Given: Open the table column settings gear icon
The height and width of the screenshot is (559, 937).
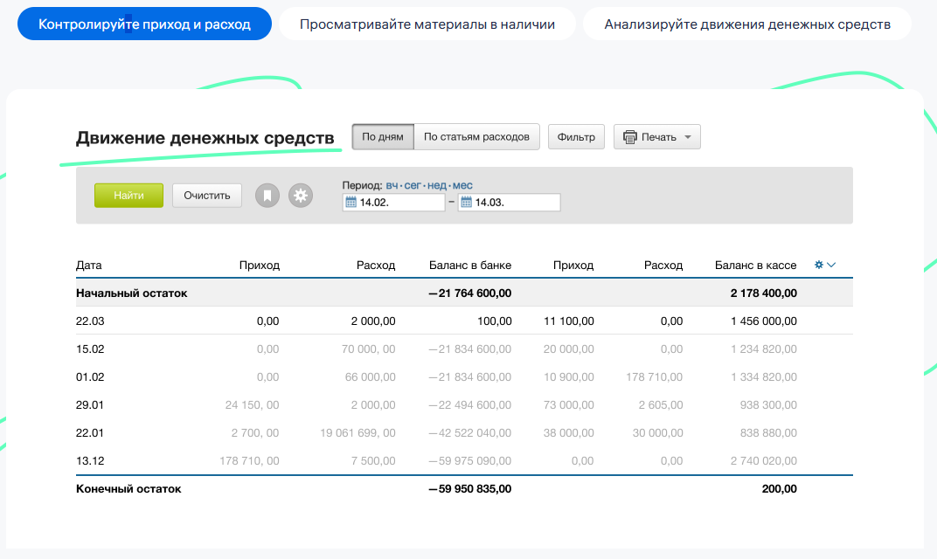Looking at the screenshot, I should click(x=819, y=265).
